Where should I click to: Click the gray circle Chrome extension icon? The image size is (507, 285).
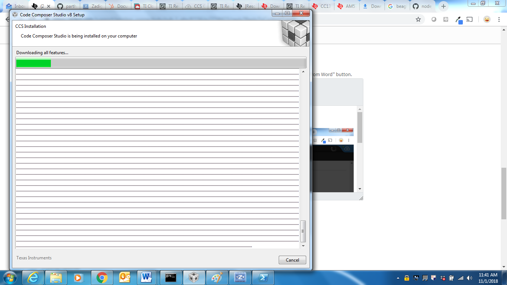tap(434, 19)
